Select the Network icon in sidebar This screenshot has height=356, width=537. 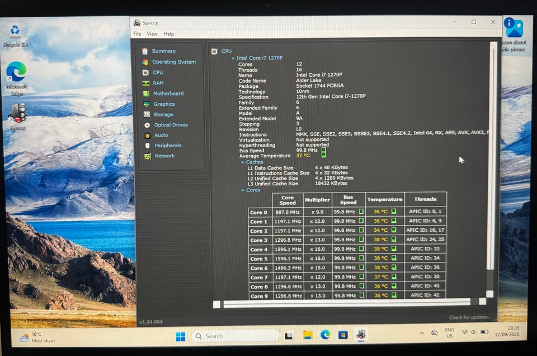pyautogui.click(x=148, y=156)
